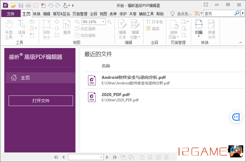Click the 扫描 scan icon
The width and height of the screenshot is (246, 162).
point(199,25)
